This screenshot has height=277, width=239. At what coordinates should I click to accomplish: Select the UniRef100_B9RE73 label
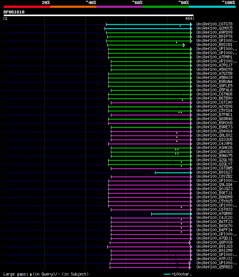[214, 127]
